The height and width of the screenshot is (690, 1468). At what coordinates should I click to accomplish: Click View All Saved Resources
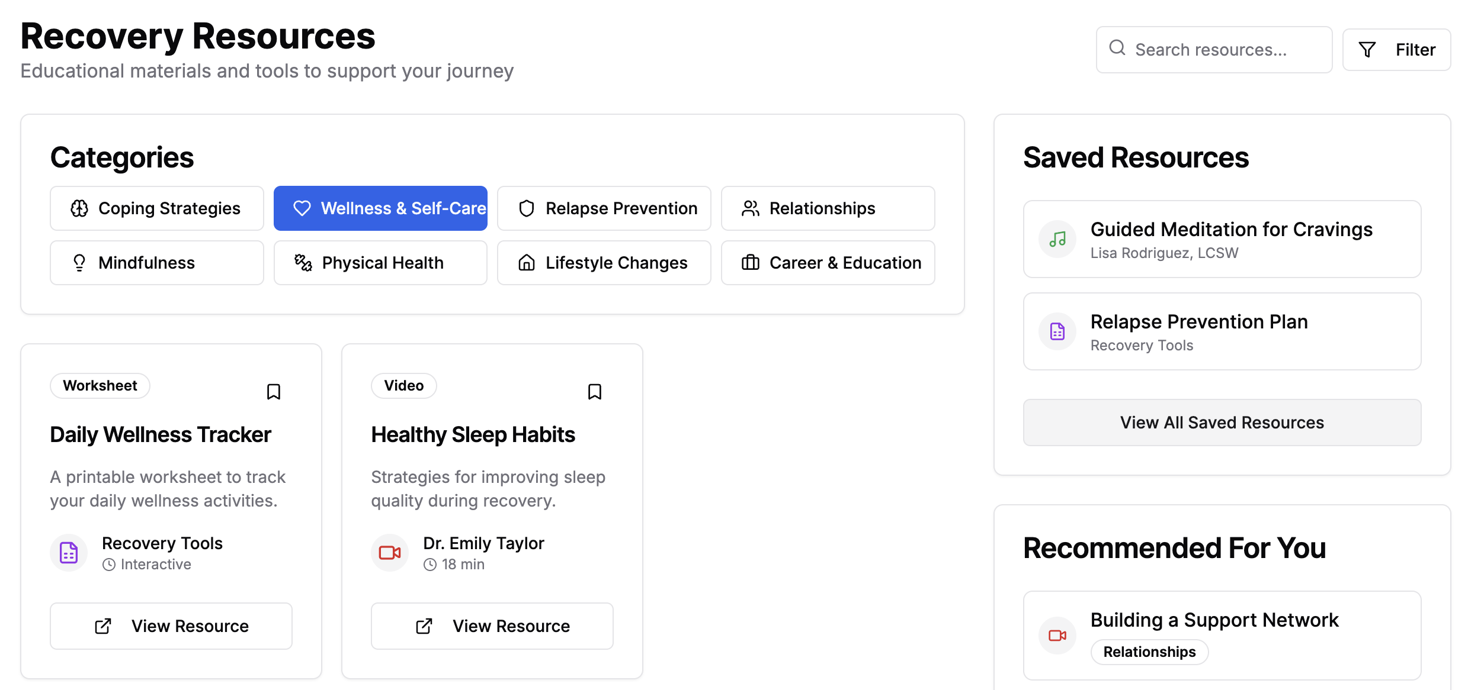pos(1222,422)
